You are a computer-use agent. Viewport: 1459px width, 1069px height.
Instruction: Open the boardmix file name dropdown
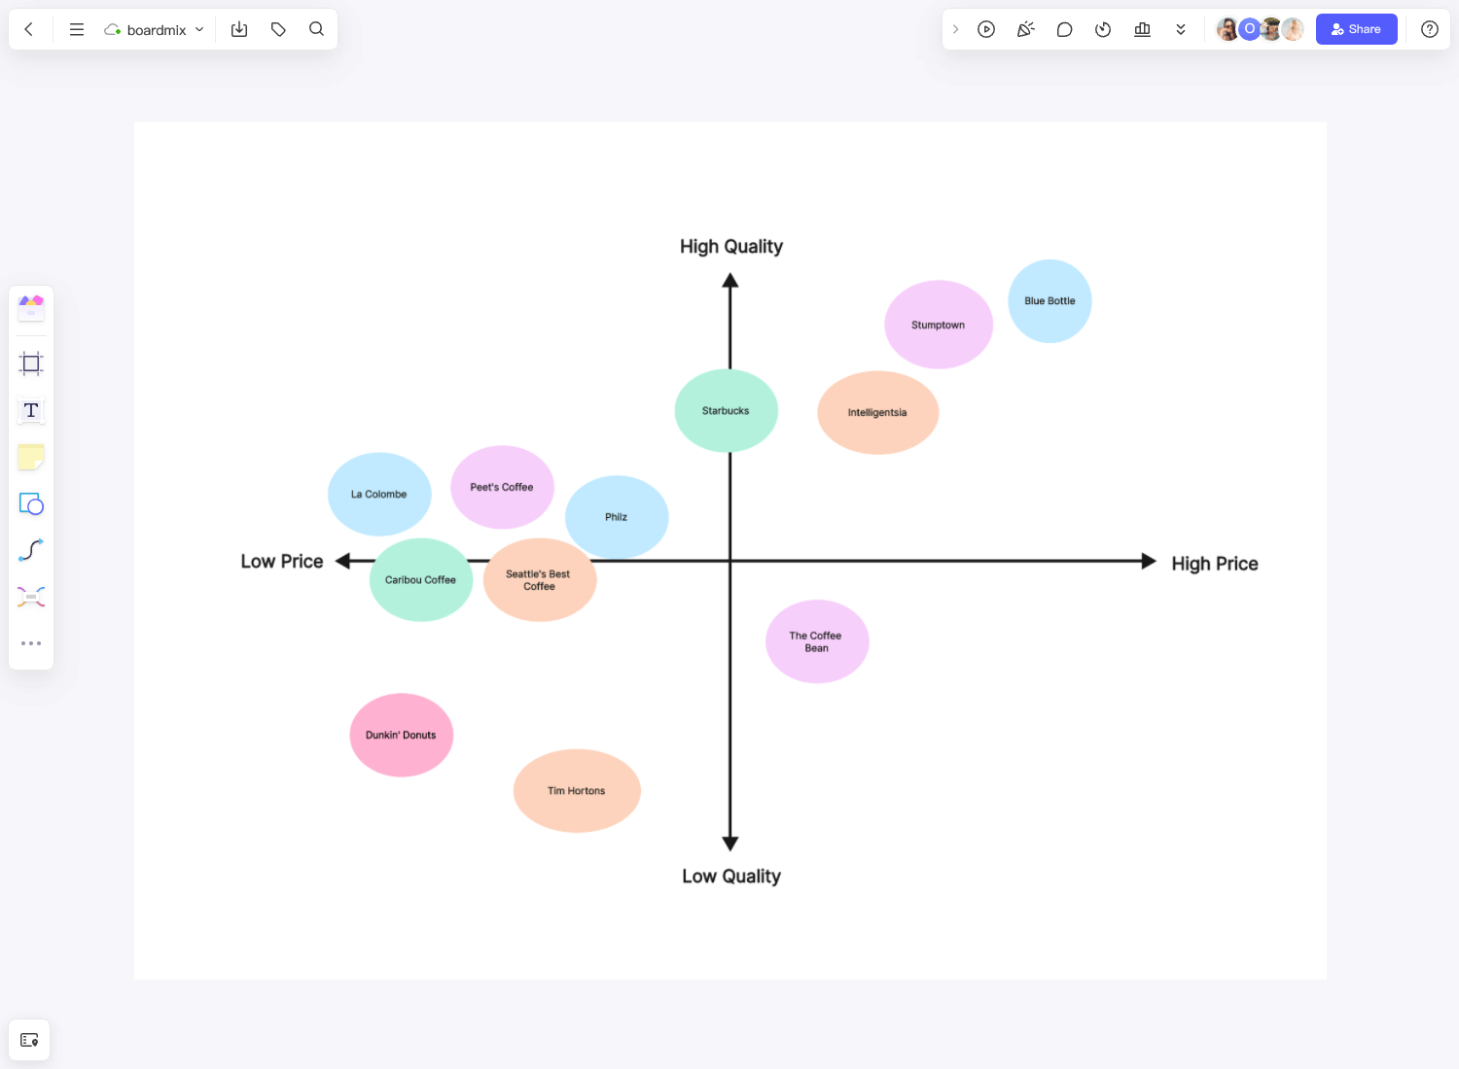coord(155,29)
